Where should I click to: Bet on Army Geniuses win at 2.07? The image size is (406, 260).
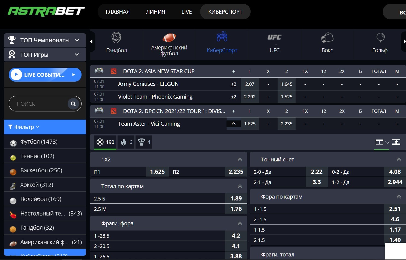click(x=250, y=84)
